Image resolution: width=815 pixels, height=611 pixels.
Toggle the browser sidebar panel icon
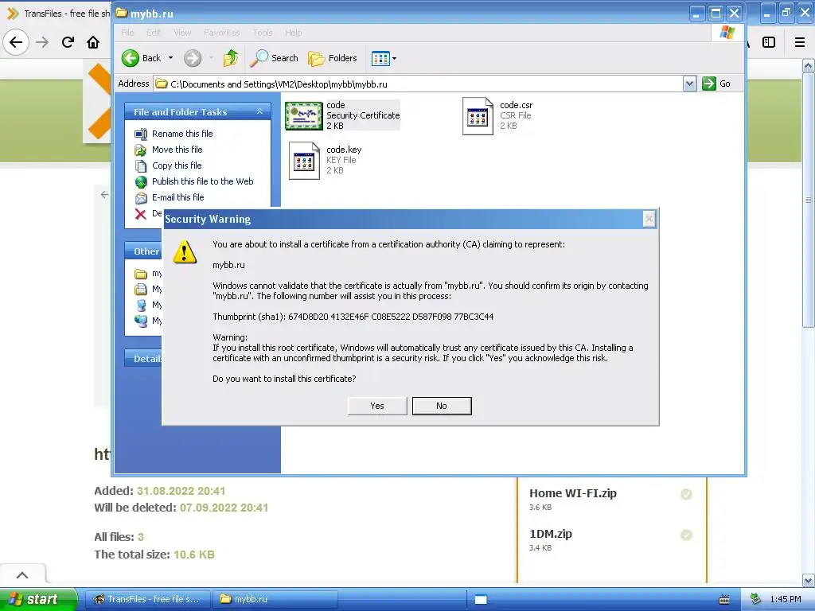[769, 42]
